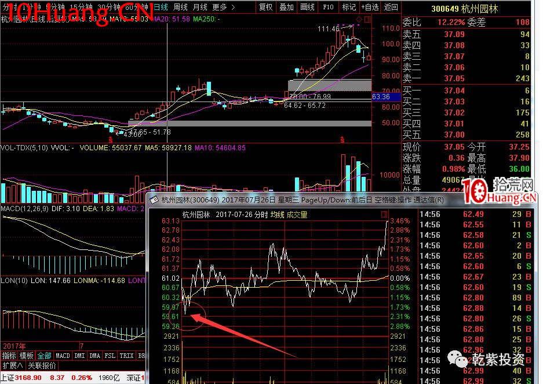This screenshot has height=384, width=543.
Task: Open the 画线 drawing tools
Action: [x=307, y=8]
